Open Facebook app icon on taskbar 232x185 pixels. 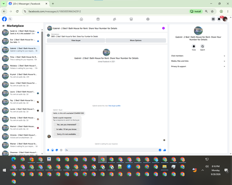coord(129,166)
